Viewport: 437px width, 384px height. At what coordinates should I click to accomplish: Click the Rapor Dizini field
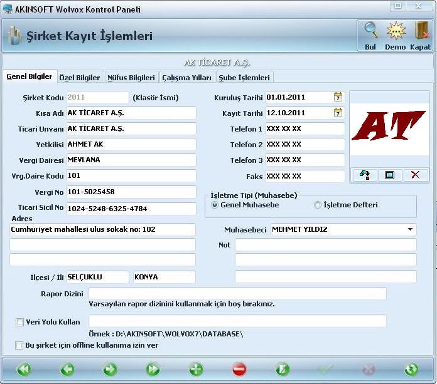point(237,293)
